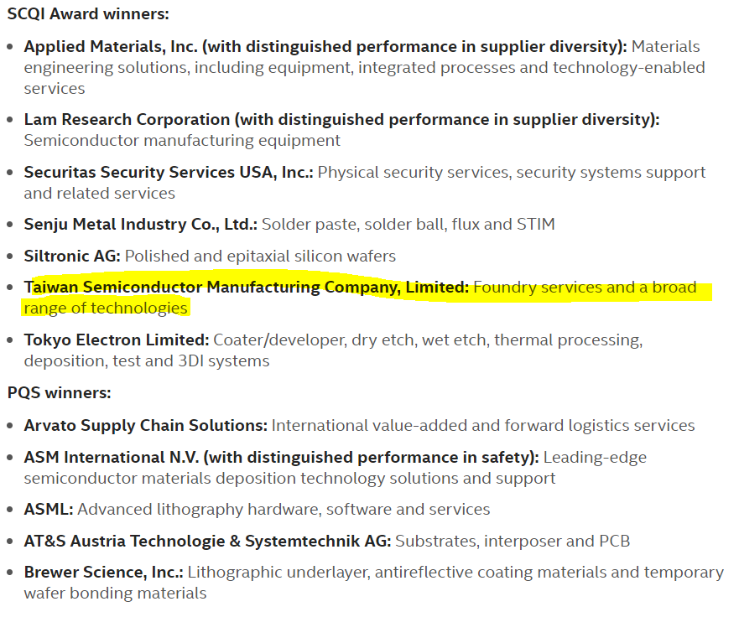Click the Senju Metal Industry Co., Ltd. name
The width and height of the screenshot is (739, 617).
140,225
